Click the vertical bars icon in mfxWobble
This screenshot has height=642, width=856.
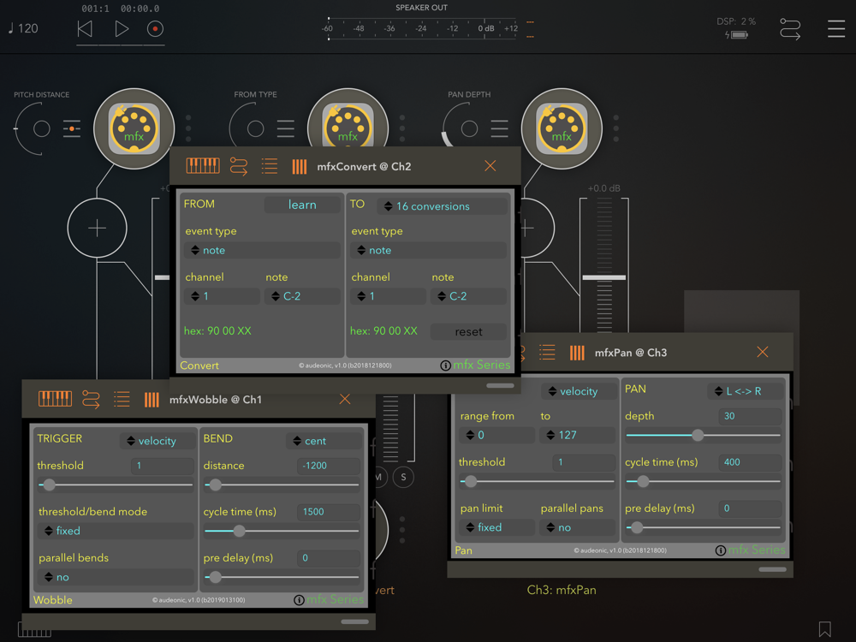tap(152, 399)
